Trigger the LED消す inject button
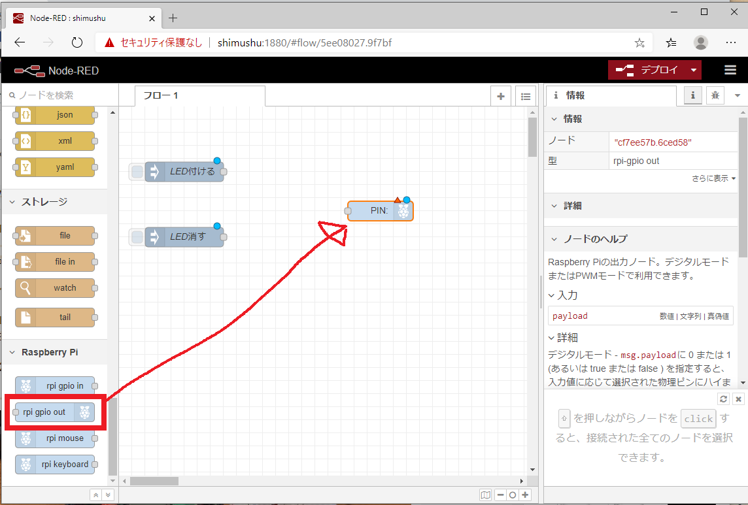Screen dimensions: 748x505 [x=137, y=237]
